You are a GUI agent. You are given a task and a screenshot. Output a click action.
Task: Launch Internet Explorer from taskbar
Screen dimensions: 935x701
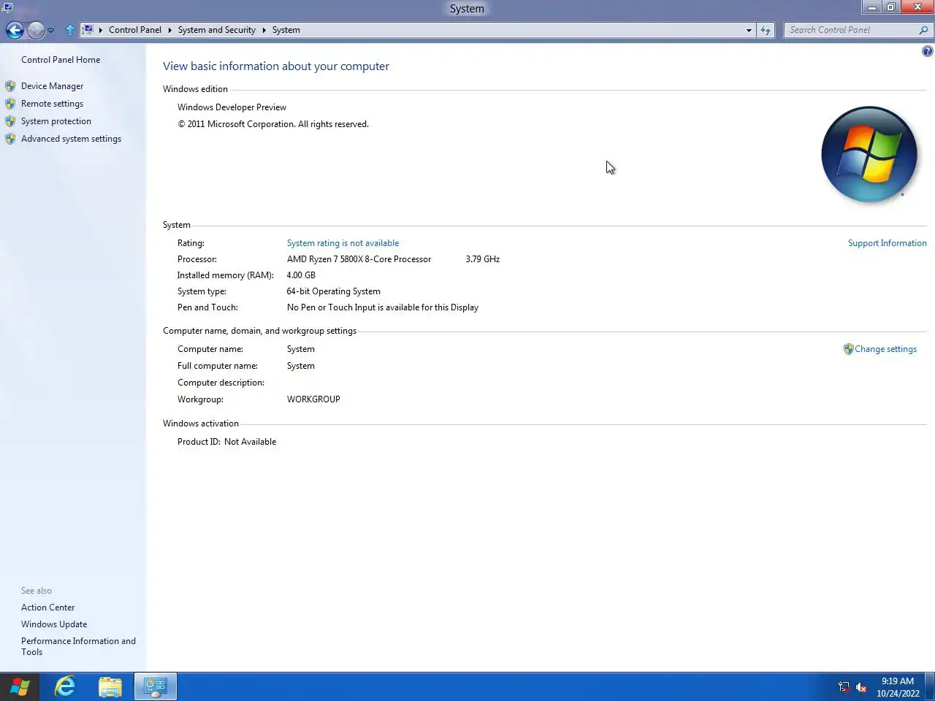coord(65,686)
